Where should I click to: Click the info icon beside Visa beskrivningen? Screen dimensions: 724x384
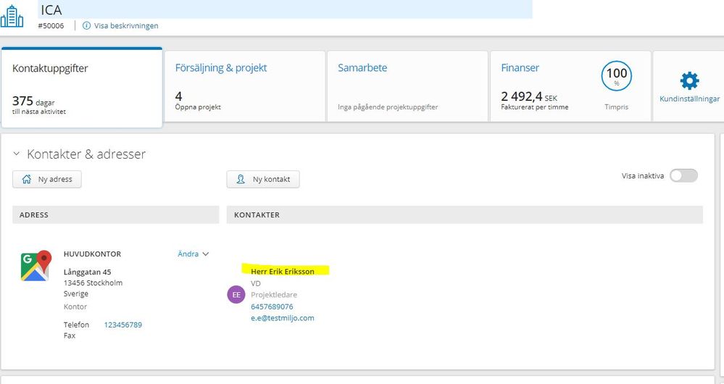(86, 26)
